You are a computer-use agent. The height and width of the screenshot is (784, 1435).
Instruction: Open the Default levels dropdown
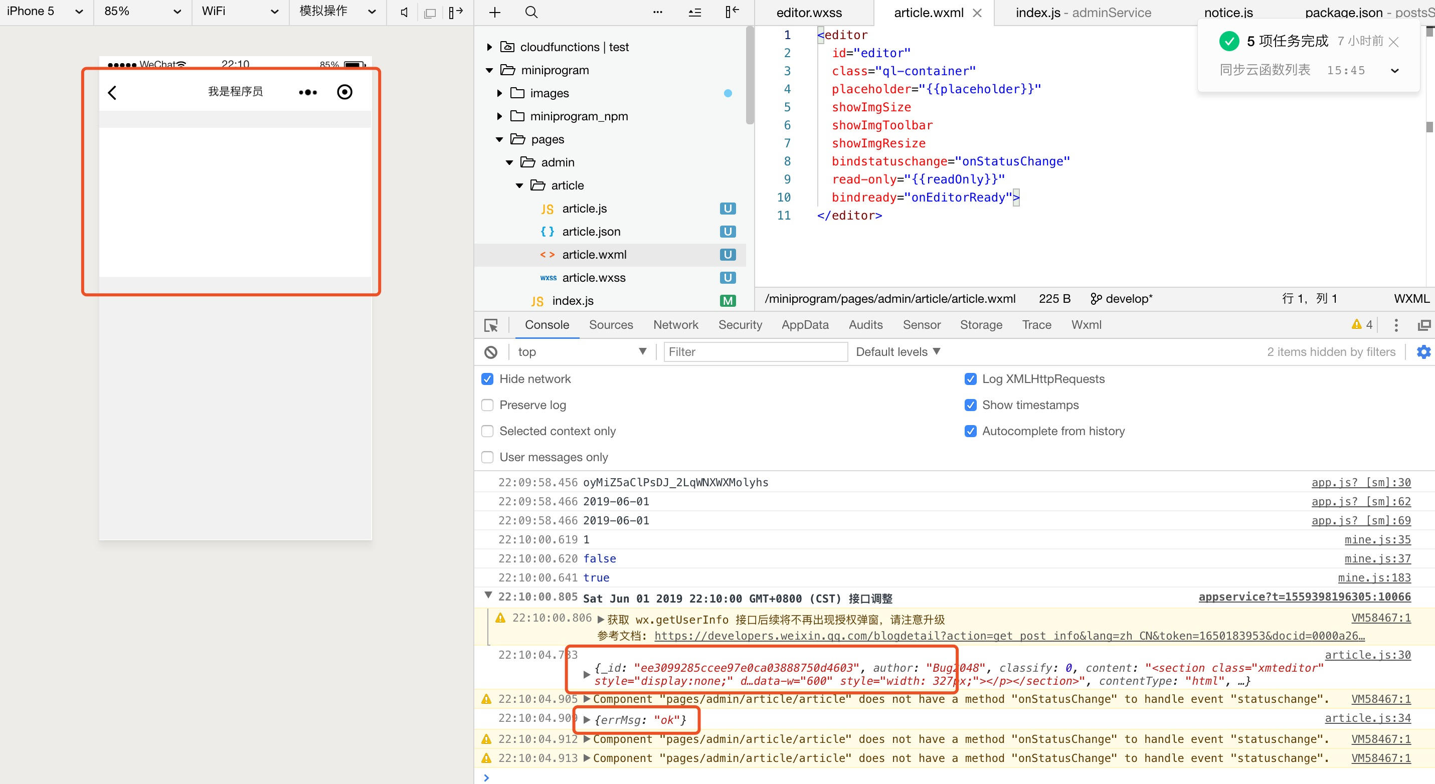click(x=898, y=352)
